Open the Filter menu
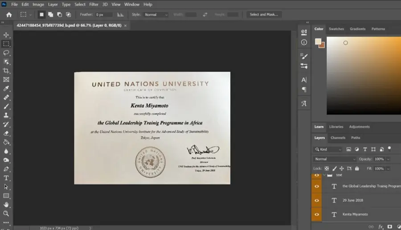 [94, 4]
